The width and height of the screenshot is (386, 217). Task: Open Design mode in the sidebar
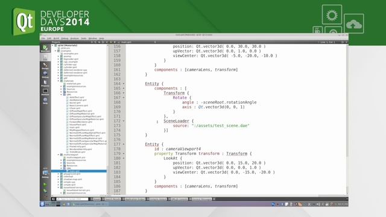pos(45,66)
